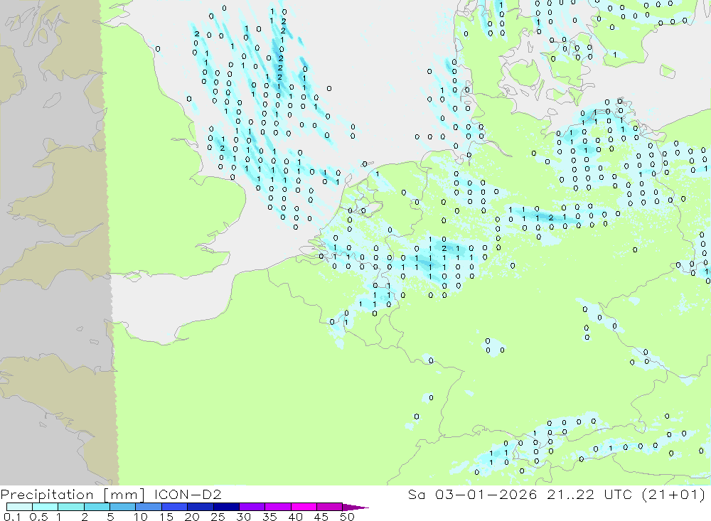
Task: Click the '0.5' legend scale value
Action: [x=38, y=517]
